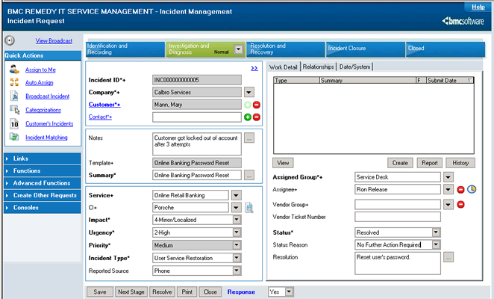Switch to the Work Detail tab
The height and width of the screenshot is (299, 494).
pos(284,67)
